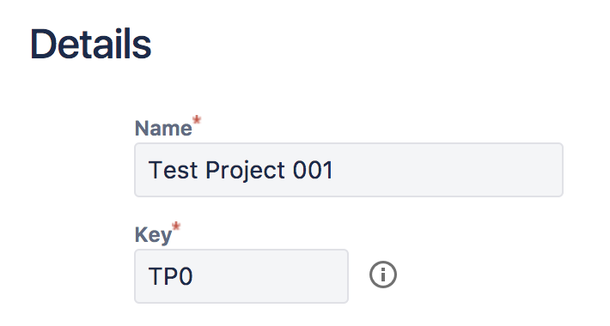Focus the Key input field
The image size is (610, 326).
point(241,276)
